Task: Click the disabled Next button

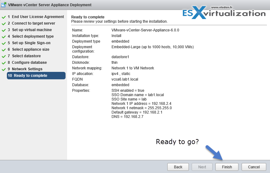Action: pos(202,167)
